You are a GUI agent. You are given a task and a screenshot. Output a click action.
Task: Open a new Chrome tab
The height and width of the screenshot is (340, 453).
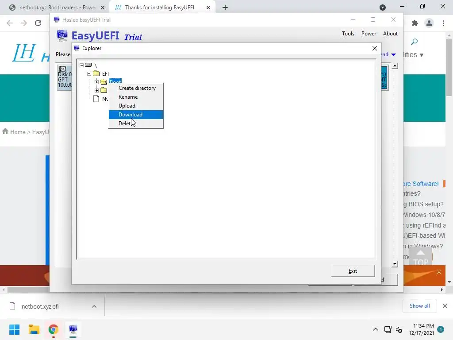(225, 8)
